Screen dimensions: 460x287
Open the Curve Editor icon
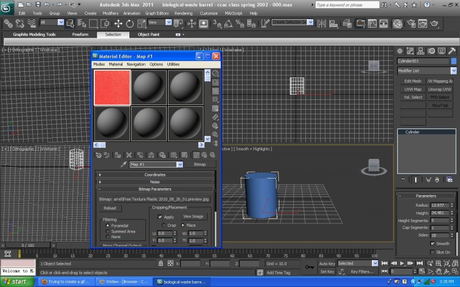click(x=372, y=24)
